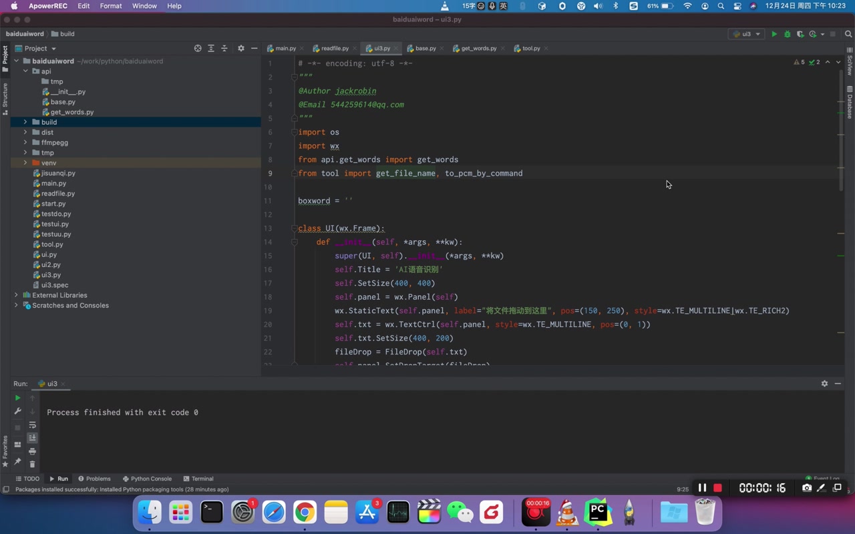Expand the dist folder
The height and width of the screenshot is (534, 855).
pyautogui.click(x=25, y=132)
